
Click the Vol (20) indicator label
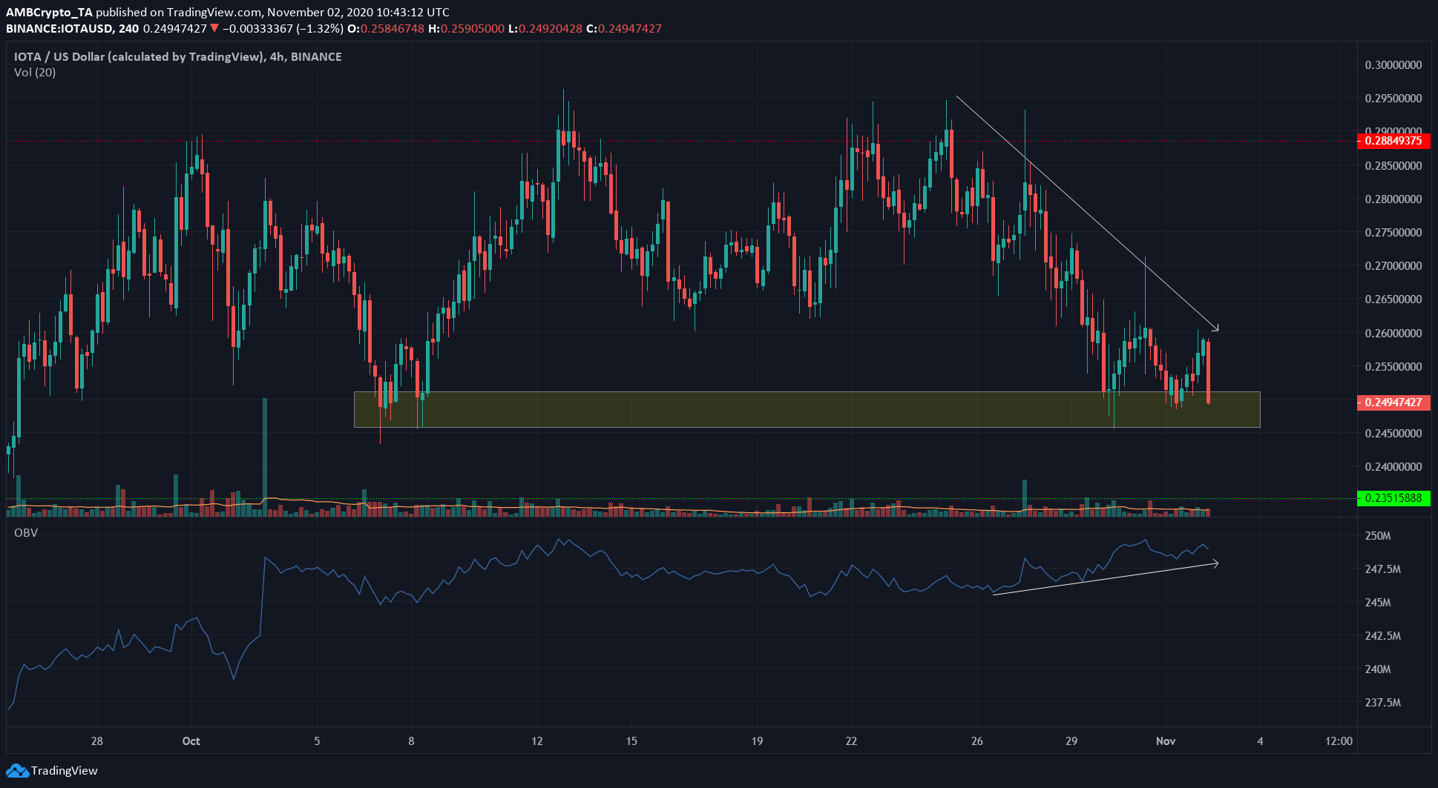(x=35, y=73)
